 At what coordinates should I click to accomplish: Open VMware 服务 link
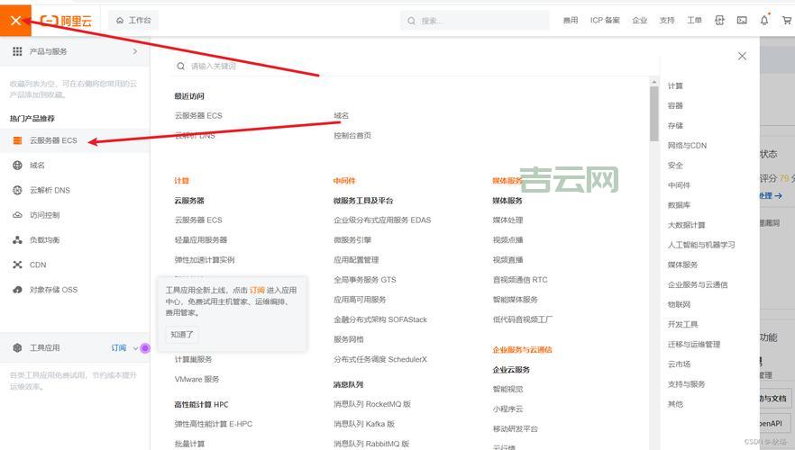[196, 379]
